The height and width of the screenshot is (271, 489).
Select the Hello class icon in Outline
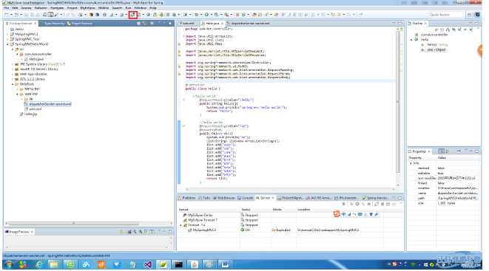coord(417,40)
